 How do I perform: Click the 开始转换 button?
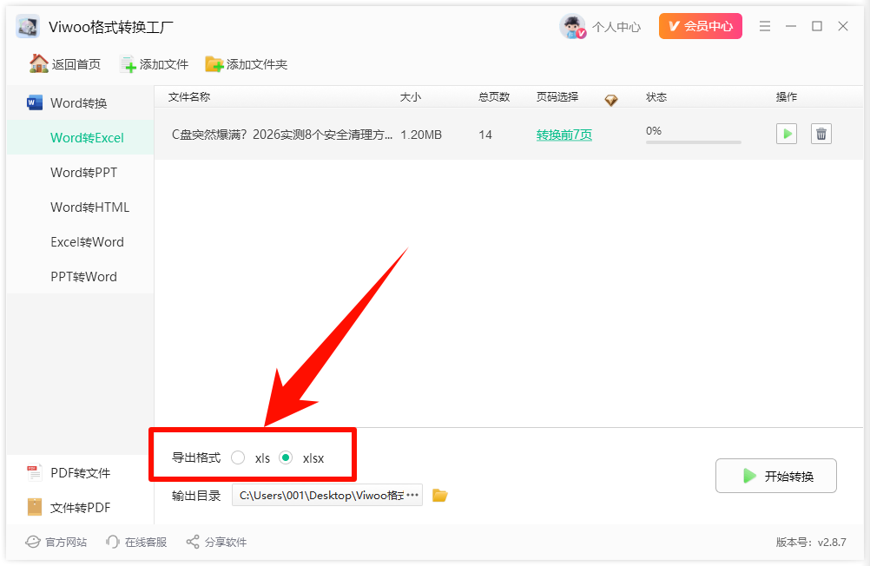pos(775,476)
